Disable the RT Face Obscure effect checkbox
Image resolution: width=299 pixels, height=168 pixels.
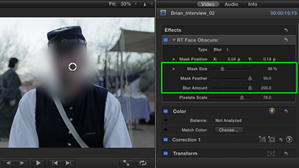(x=166, y=40)
